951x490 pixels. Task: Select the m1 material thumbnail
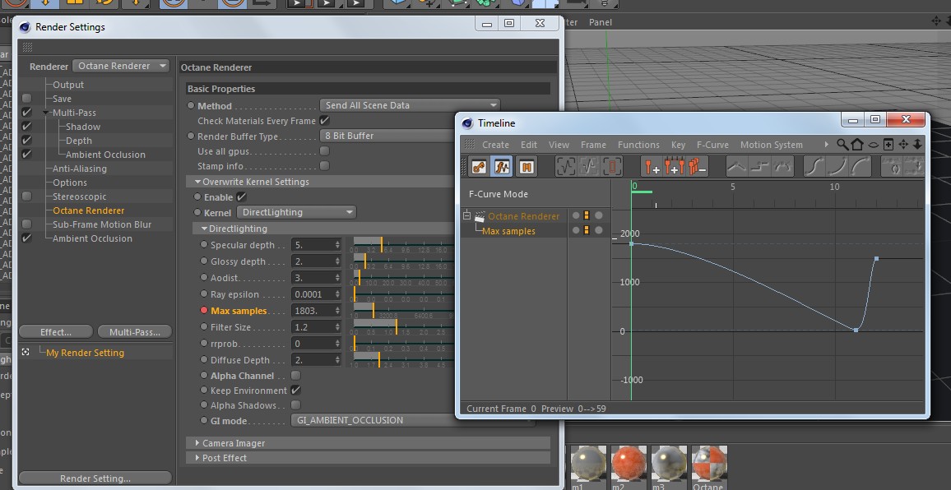(587, 464)
